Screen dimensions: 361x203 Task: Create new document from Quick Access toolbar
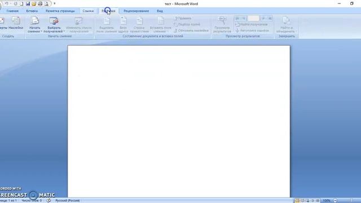[x=21, y=4]
